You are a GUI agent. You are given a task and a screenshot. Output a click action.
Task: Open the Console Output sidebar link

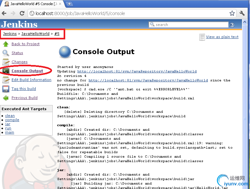coord(27,71)
